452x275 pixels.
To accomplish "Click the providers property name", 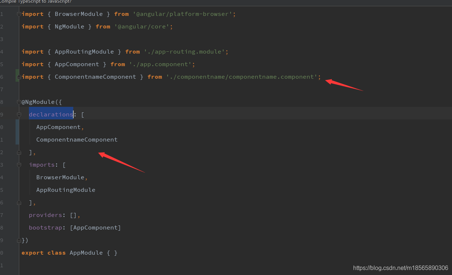I will pyautogui.click(x=46, y=215).
